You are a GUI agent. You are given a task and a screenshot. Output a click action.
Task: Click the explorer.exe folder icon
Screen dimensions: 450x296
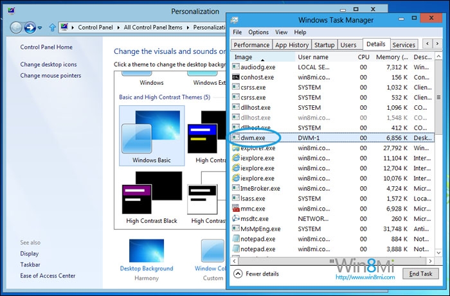(236, 148)
